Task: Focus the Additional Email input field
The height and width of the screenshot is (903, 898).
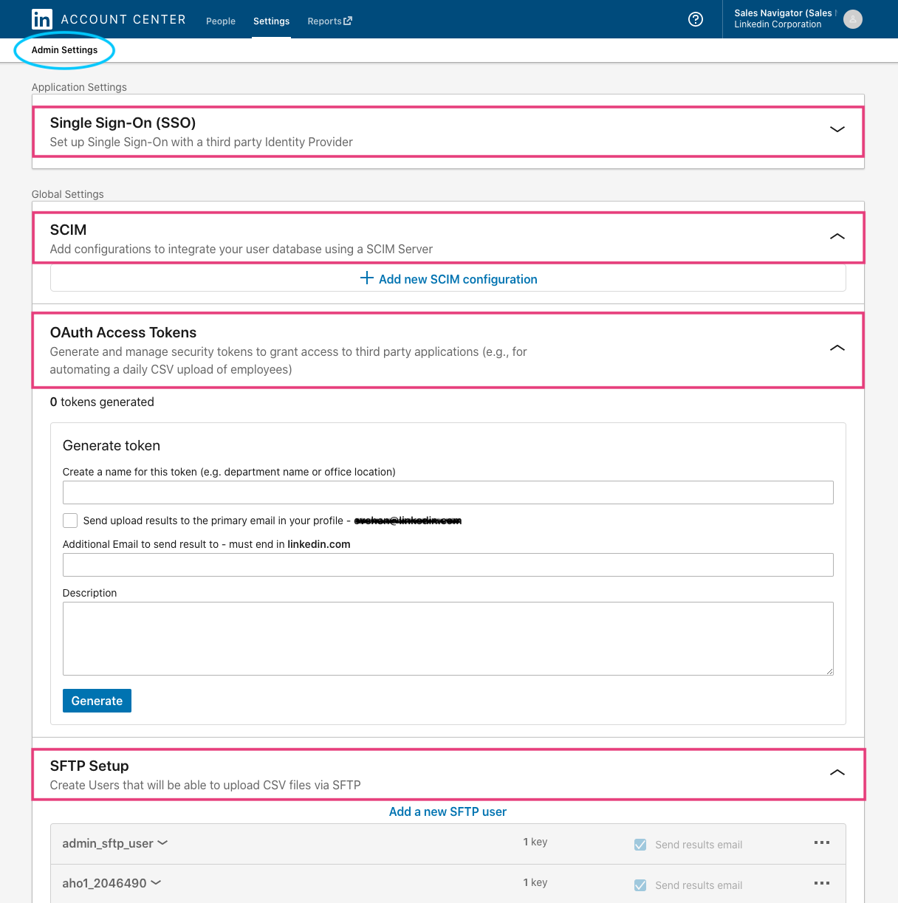Action: coord(448,565)
